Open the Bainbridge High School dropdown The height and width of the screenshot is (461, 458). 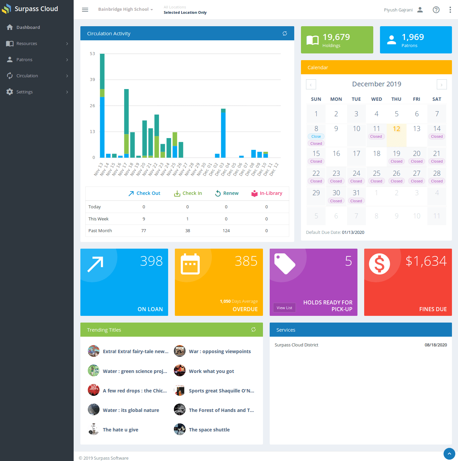point(125,9)
